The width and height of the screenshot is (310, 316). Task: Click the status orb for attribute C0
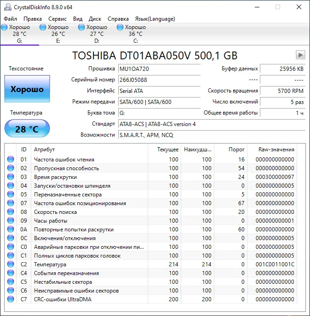pos(11,247)
